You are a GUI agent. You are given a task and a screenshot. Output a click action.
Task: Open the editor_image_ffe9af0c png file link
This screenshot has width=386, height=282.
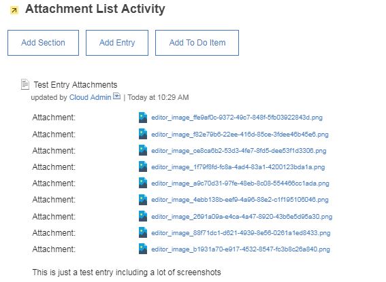pos(237,118)
